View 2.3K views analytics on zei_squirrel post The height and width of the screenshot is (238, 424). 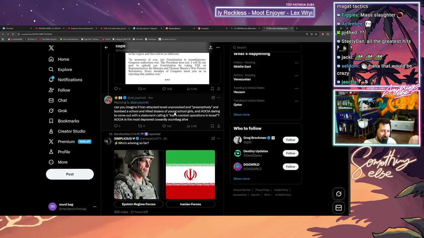click(192, 126)
